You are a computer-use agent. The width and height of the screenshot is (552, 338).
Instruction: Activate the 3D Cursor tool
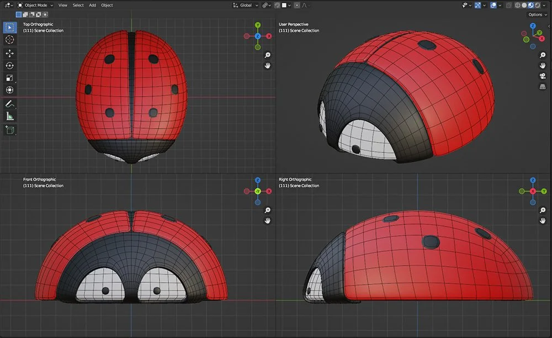[x=9, y=39]
